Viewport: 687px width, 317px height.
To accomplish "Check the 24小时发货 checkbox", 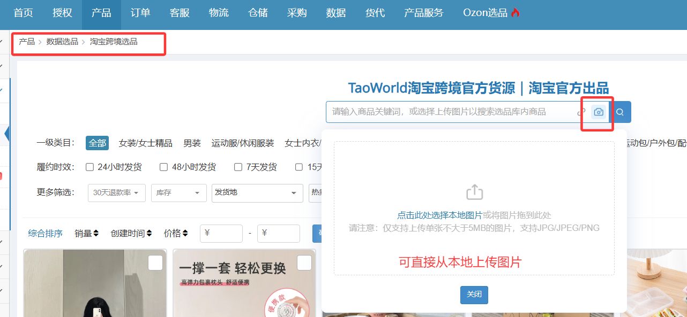I will (90, 167).
